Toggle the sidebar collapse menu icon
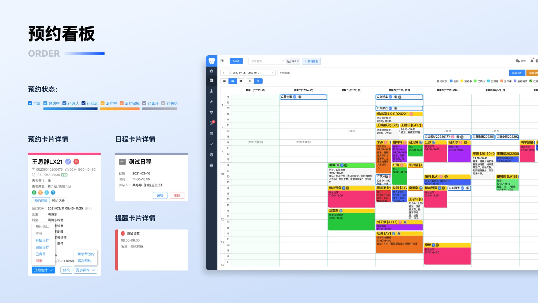 [222, 61]
